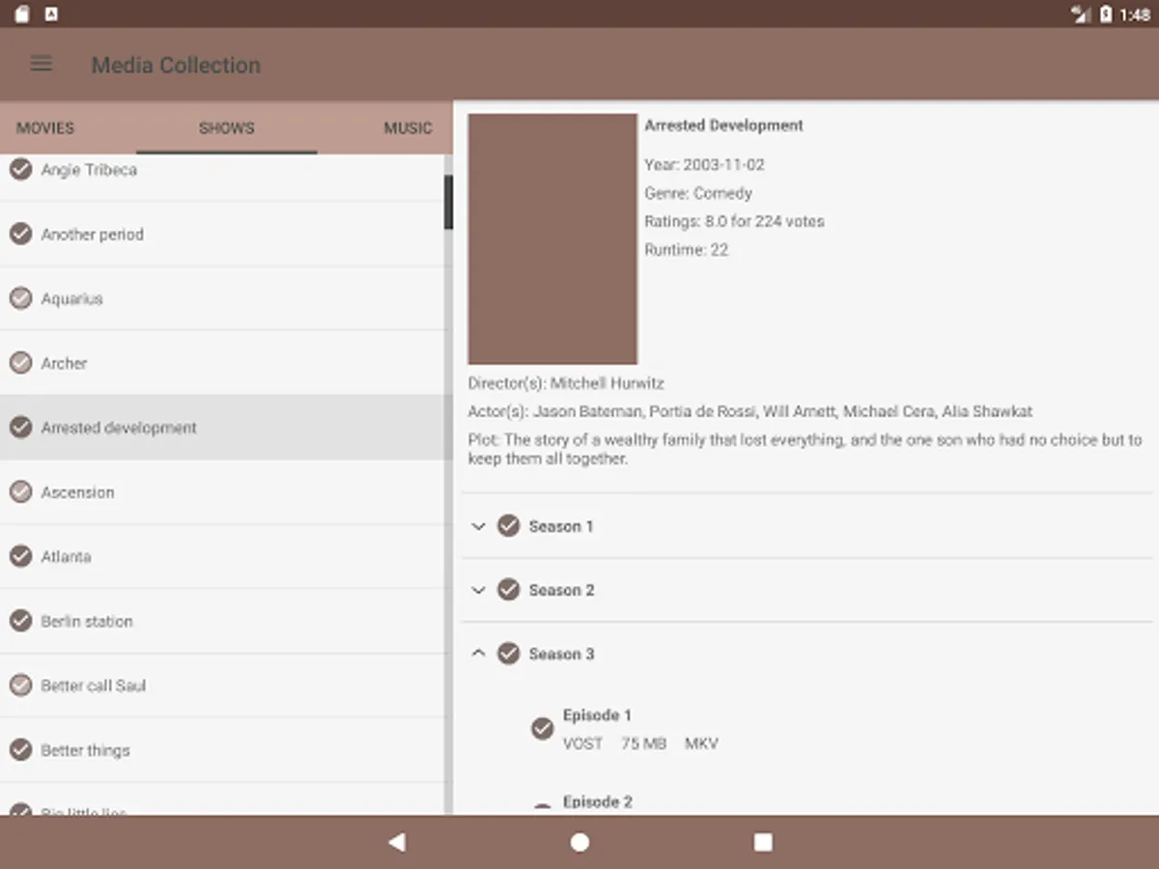The height and width of the screenshot is (869, 1159).
Task: Click the Plot description text
Action: 806,449
